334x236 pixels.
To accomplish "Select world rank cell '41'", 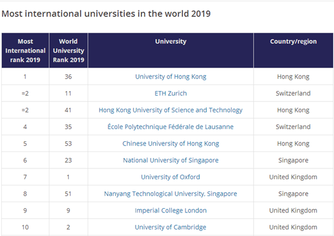I will [68, 110].
